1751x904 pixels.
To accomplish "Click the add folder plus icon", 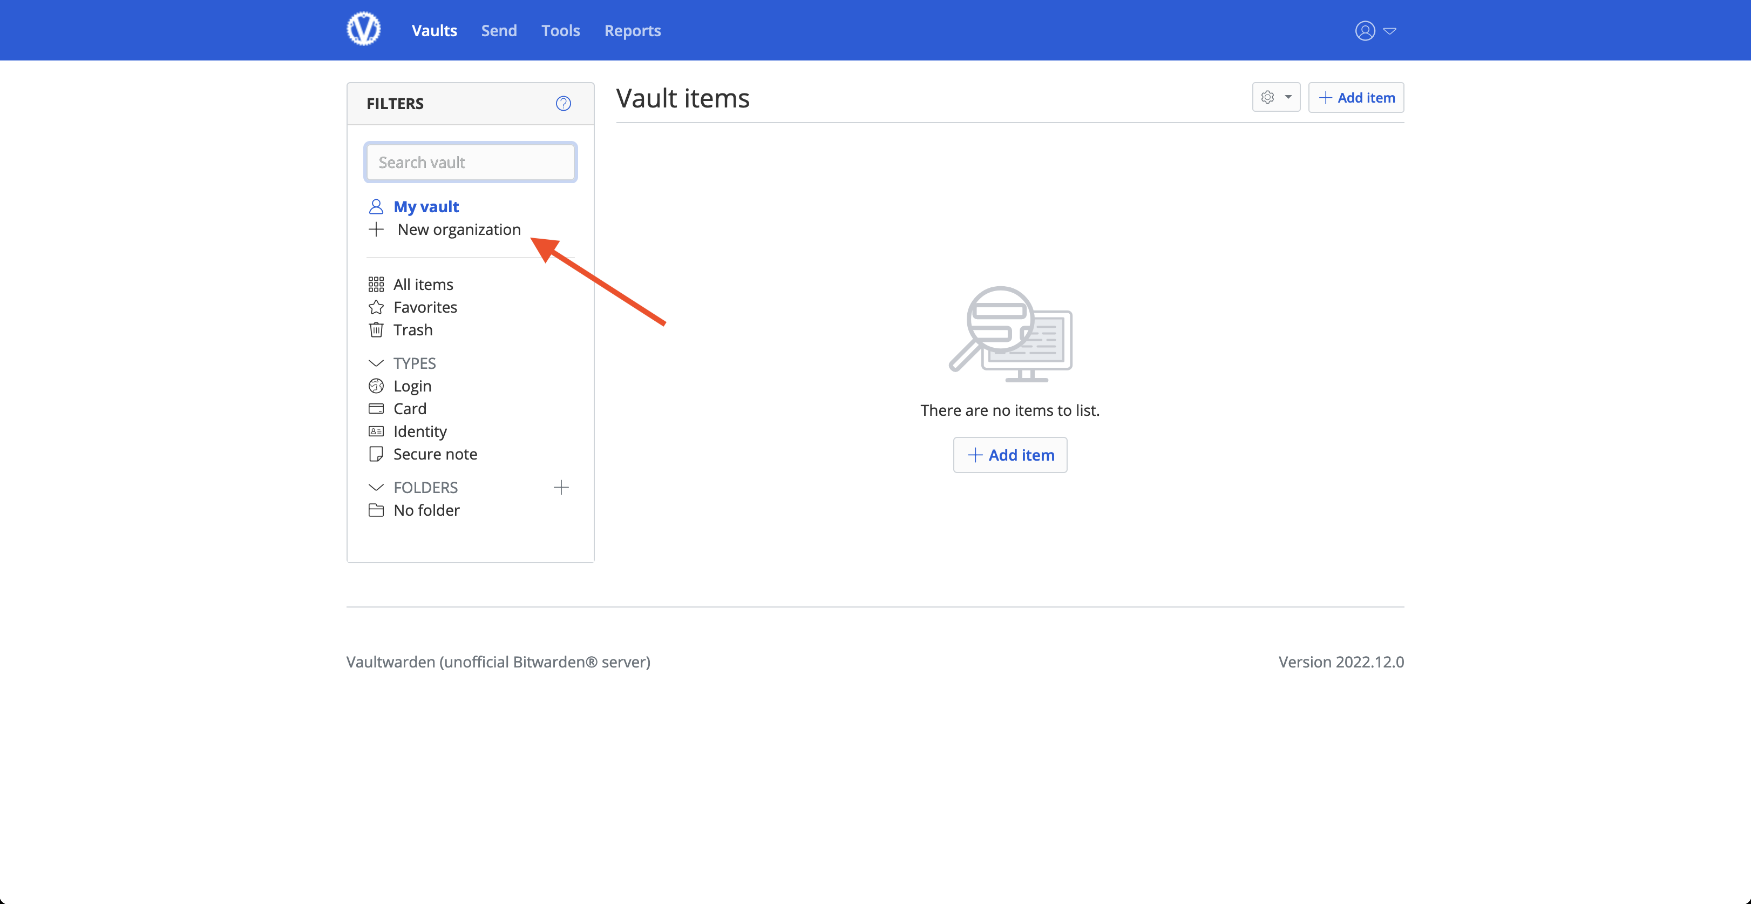I will coord(561,487).
